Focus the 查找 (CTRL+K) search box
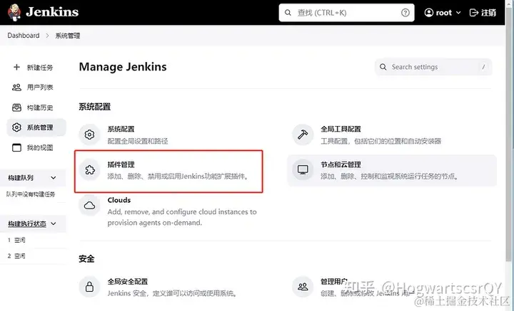 click(346, 13)
